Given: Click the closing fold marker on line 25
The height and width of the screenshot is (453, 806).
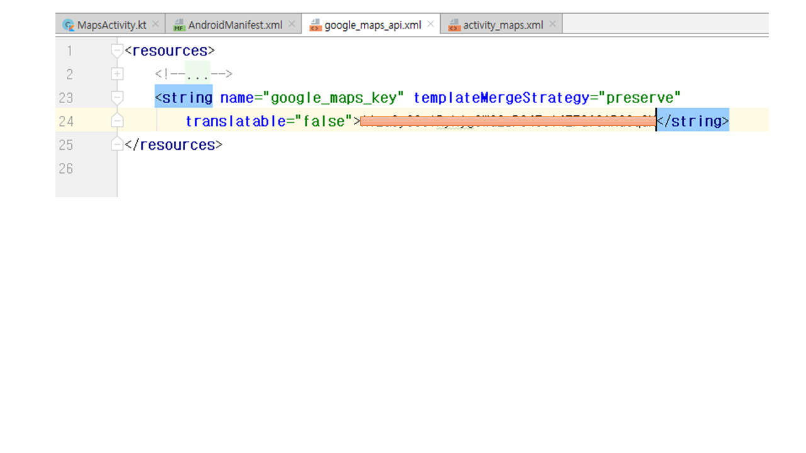Looking at the screenshot, I should 116,145.
